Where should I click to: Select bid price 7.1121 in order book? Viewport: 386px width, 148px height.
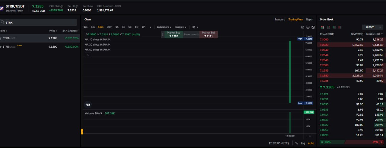click(324, 94)
